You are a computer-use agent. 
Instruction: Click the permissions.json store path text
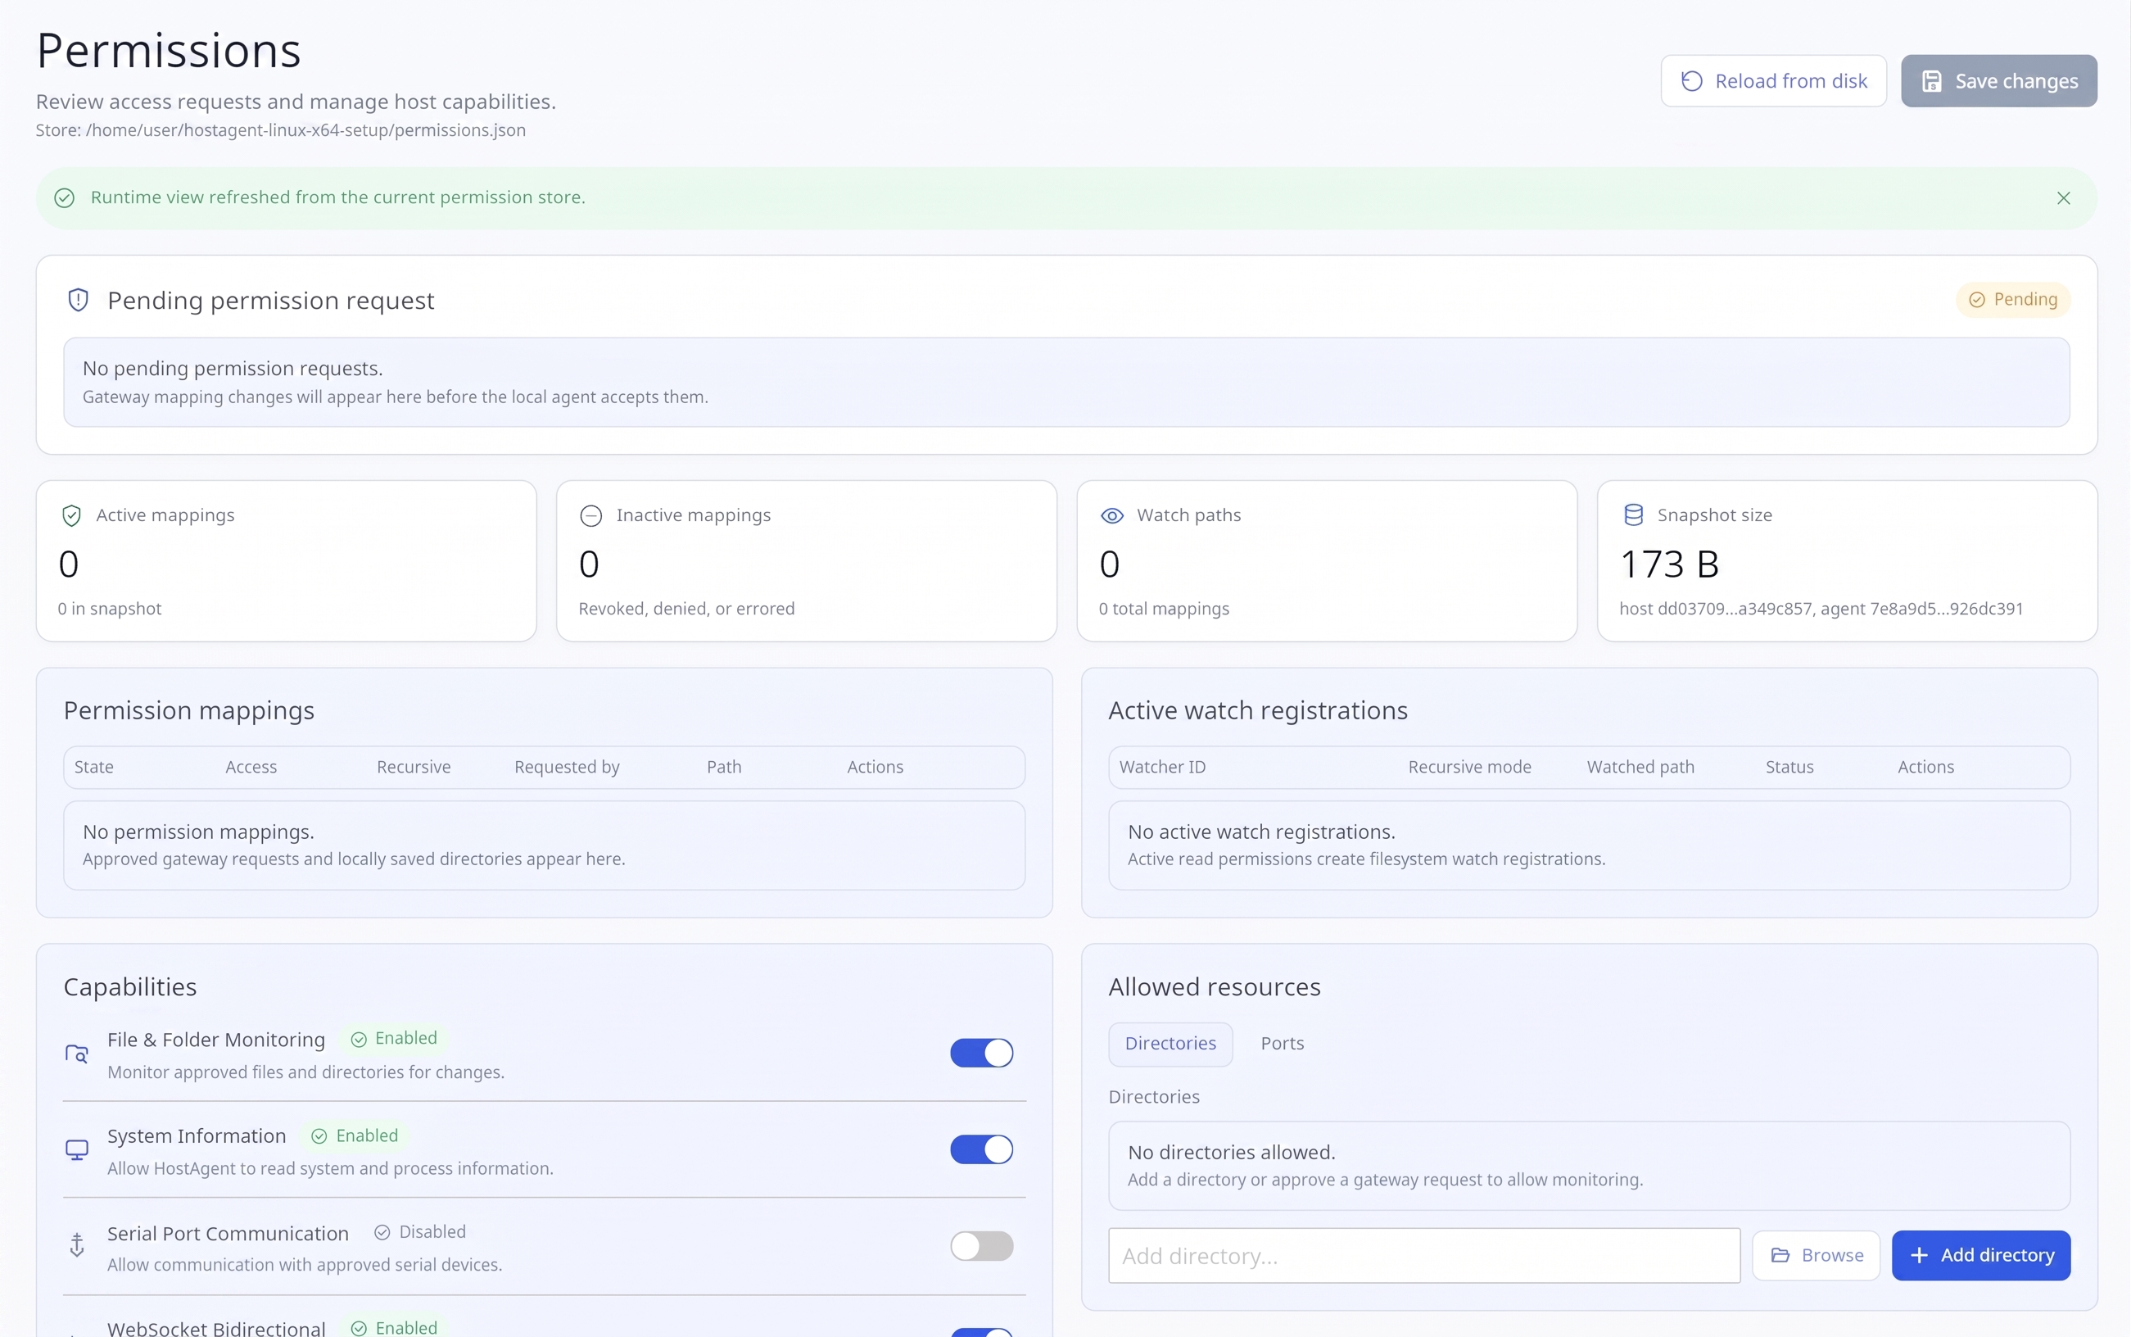pyautogui.click(x=280, y=130)
